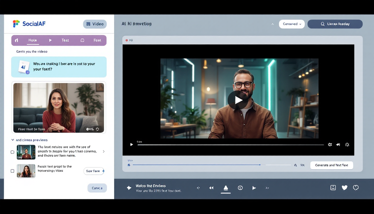The image size is (374, 214).
Task: Check the first cinema preview checkbox
Action: coord(12,152)
